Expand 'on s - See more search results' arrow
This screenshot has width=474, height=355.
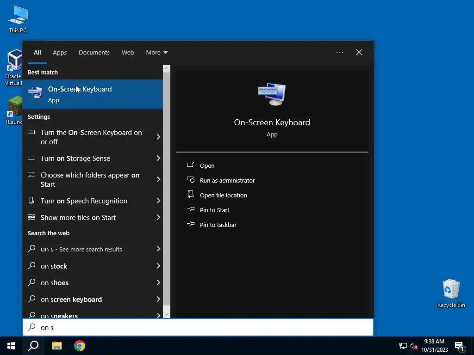(x=158, y=249)
